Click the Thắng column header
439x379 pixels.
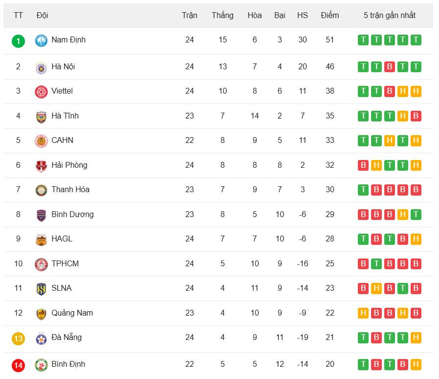222,15
